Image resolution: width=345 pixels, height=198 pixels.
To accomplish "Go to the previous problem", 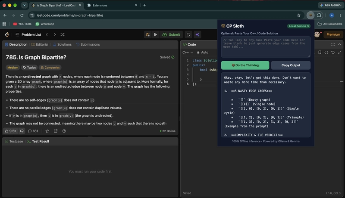I will 47,34.
